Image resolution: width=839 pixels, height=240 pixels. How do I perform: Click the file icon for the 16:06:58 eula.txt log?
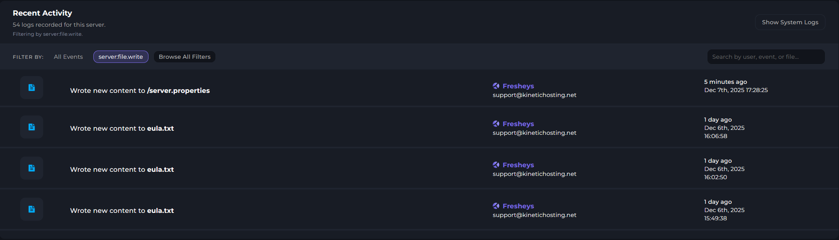pos(32,127)
